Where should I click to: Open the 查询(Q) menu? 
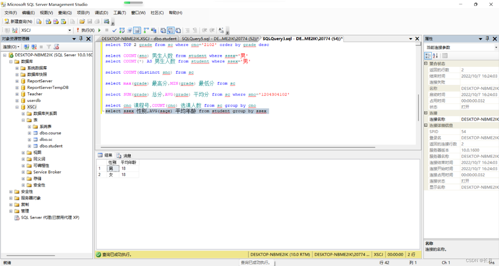[65, 13]
